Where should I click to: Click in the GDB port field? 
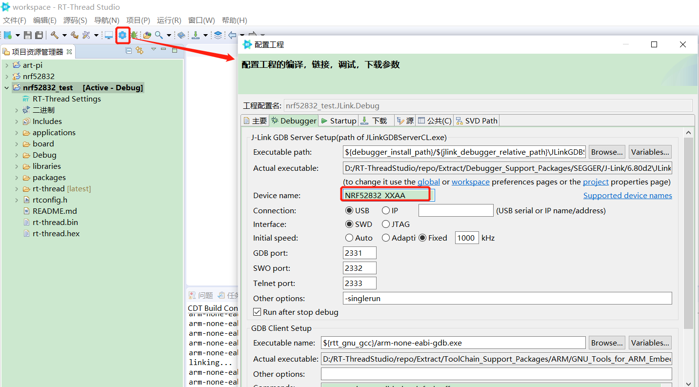[359, 253]
